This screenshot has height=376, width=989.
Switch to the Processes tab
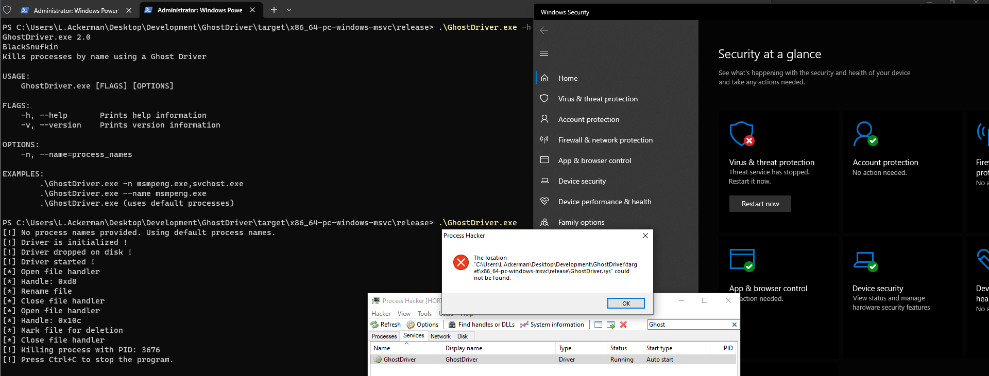[x=384, y=336]
